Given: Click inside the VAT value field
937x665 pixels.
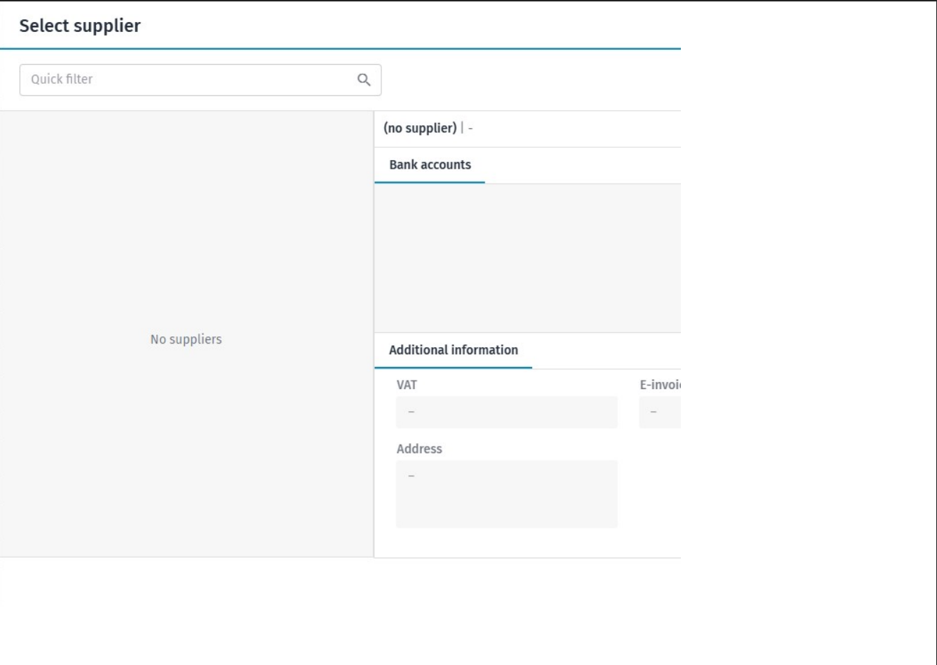Looking at the screenshot, I should [507, 412].
